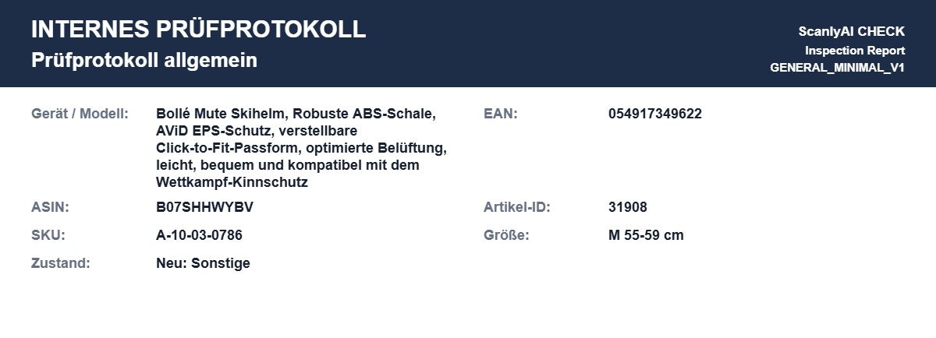The height and width of the screenshot is (338, 936).
Task: Click the ASIN label
Action: click(50, 207)
